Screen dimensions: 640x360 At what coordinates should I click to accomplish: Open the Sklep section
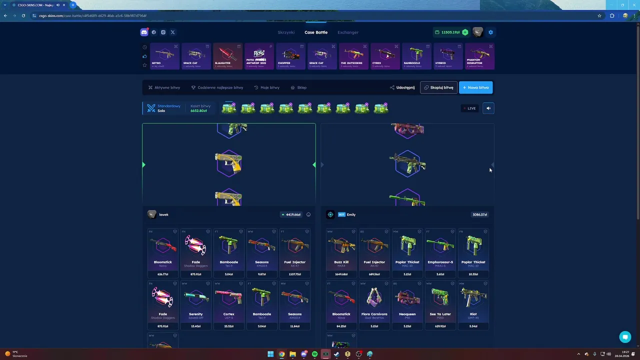click(298, 87)
